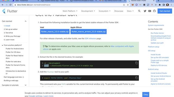The width and height of the screenshot is (174, 97).
Task: Open Dart language overview external link
Action: (x=14, y=77)
